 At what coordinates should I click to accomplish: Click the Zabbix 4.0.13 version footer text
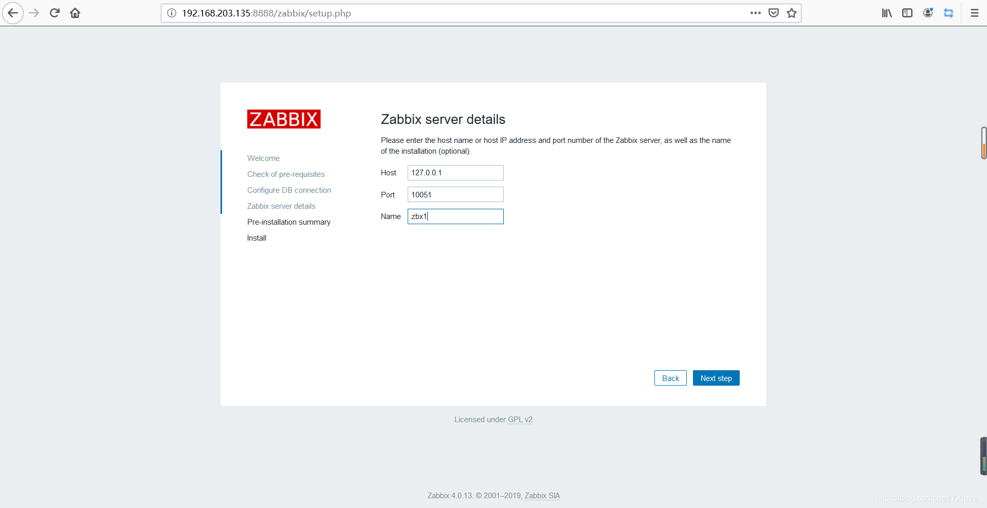coord(475,496)
